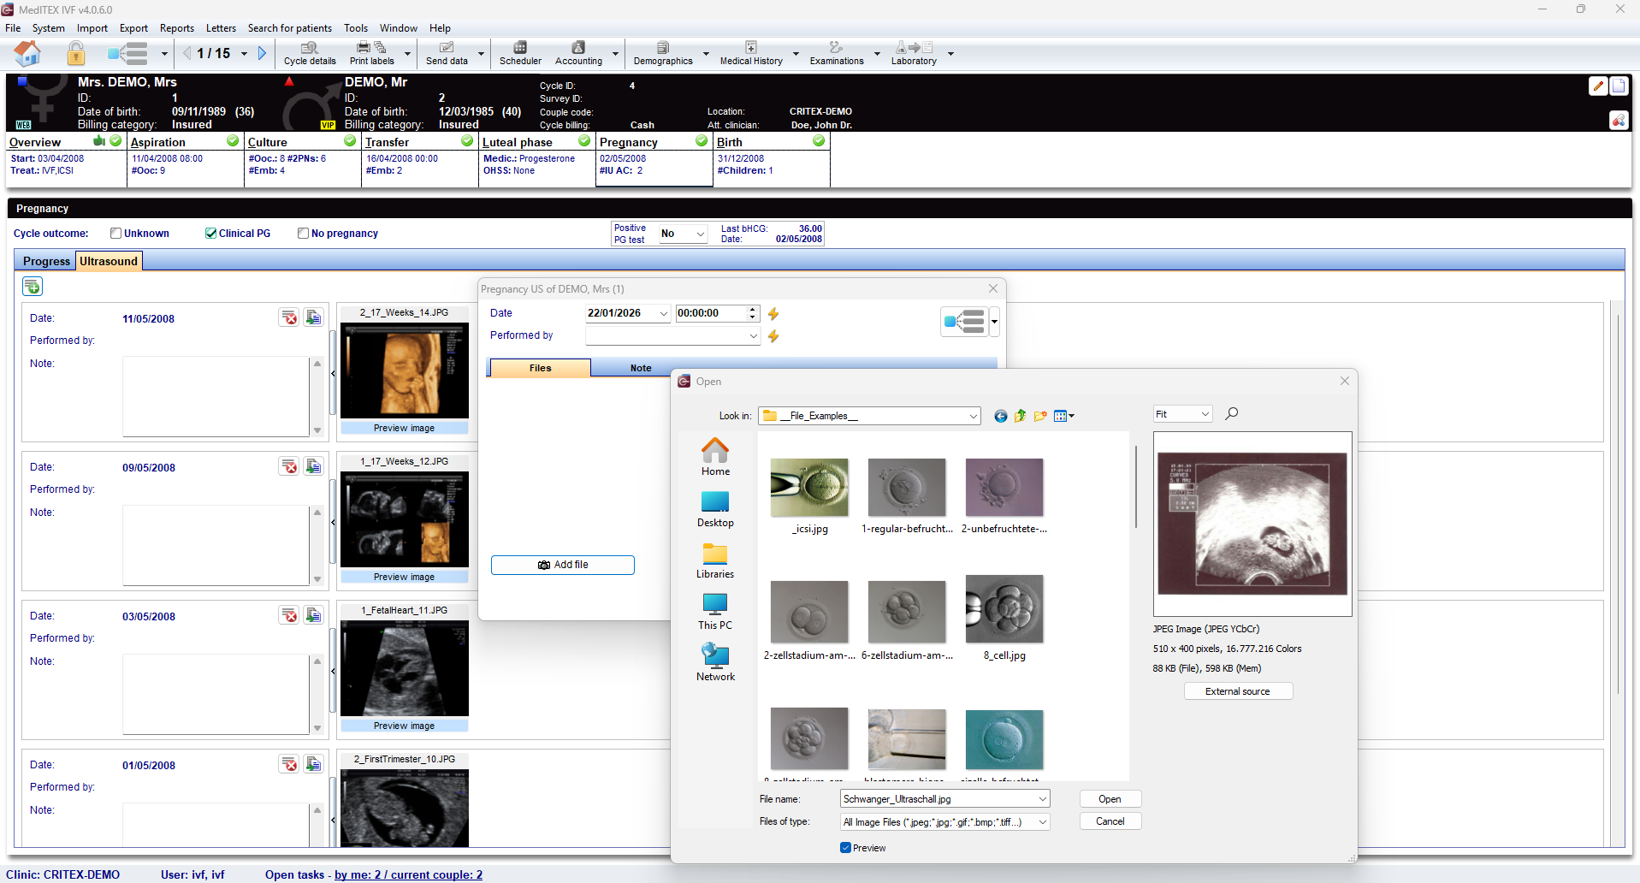This screenshot has height=883, width=1640.
Task: Uncheck the Preview checkbox in Open dialog
Action: coord(845,848)
